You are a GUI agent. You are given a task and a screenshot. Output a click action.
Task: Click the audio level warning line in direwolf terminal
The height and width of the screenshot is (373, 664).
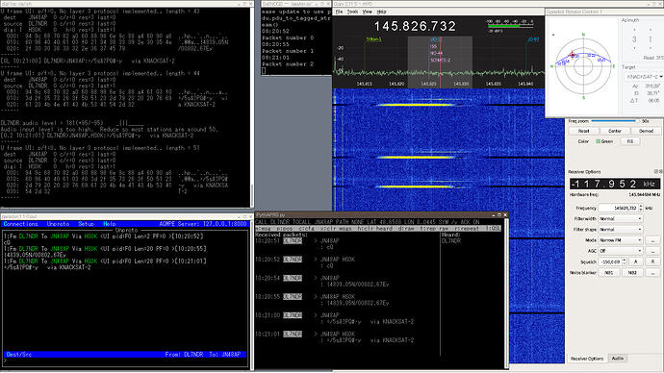coord(110,130)
